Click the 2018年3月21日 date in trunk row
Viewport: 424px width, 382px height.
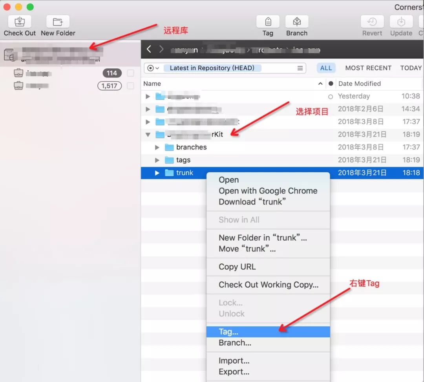(362, 173)
